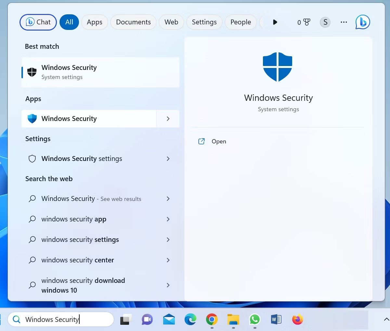Switch to the Apps filter tab

pyautogui.click(x=95, y=22)
